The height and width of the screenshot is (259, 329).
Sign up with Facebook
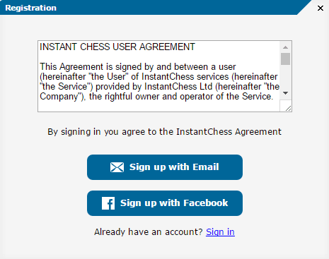165,203
